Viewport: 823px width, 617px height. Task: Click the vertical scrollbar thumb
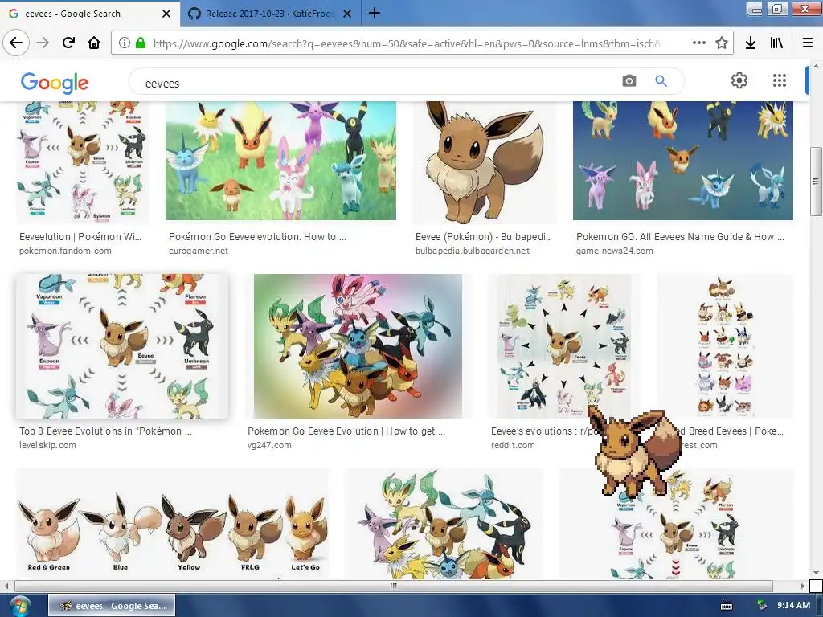(816, 181)
